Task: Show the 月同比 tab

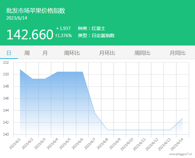Action: click(x=178, y=53)
